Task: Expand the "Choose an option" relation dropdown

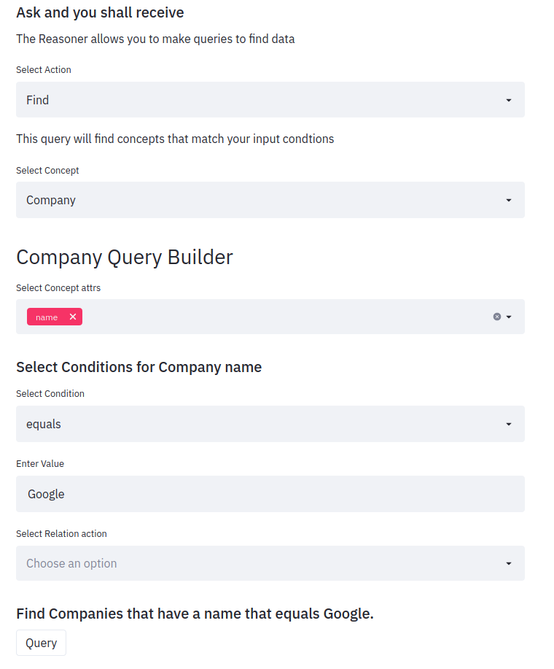Action: tap(255, 563)
